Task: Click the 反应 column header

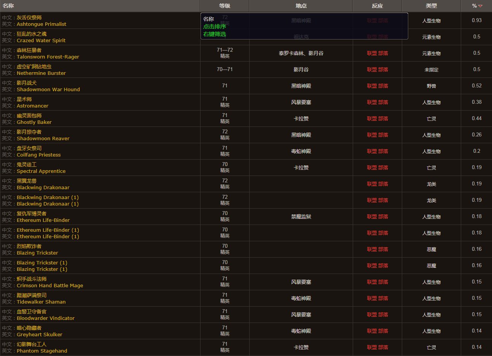Action: (x=377, y=6)
